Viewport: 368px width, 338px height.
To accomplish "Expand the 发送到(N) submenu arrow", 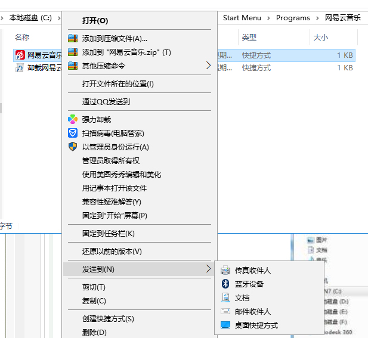I will (x=208, y=269).
